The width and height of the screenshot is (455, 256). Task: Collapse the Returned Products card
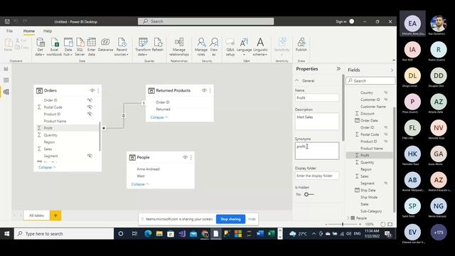(x=159, y=117)
